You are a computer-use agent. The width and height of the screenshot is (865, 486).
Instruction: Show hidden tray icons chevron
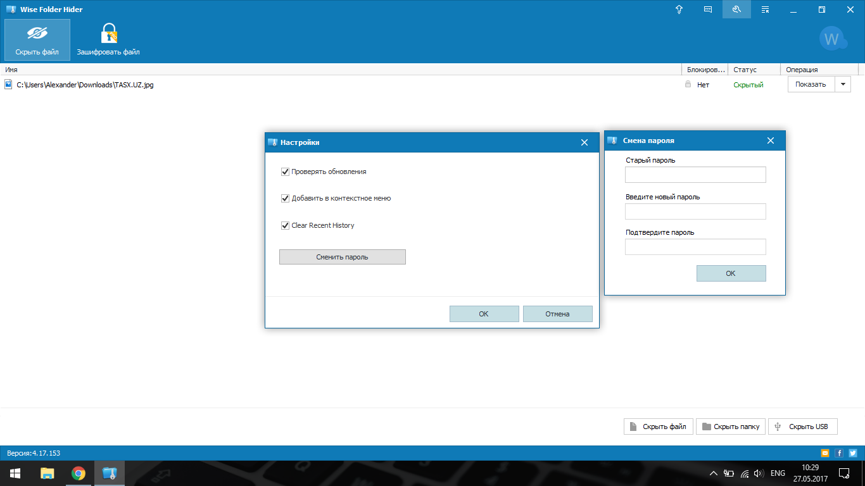(714, 473)
